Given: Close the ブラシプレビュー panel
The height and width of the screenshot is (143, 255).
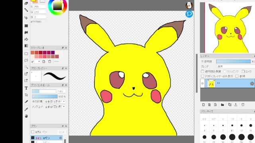Looking at the screenshot, I should [66, 68].
